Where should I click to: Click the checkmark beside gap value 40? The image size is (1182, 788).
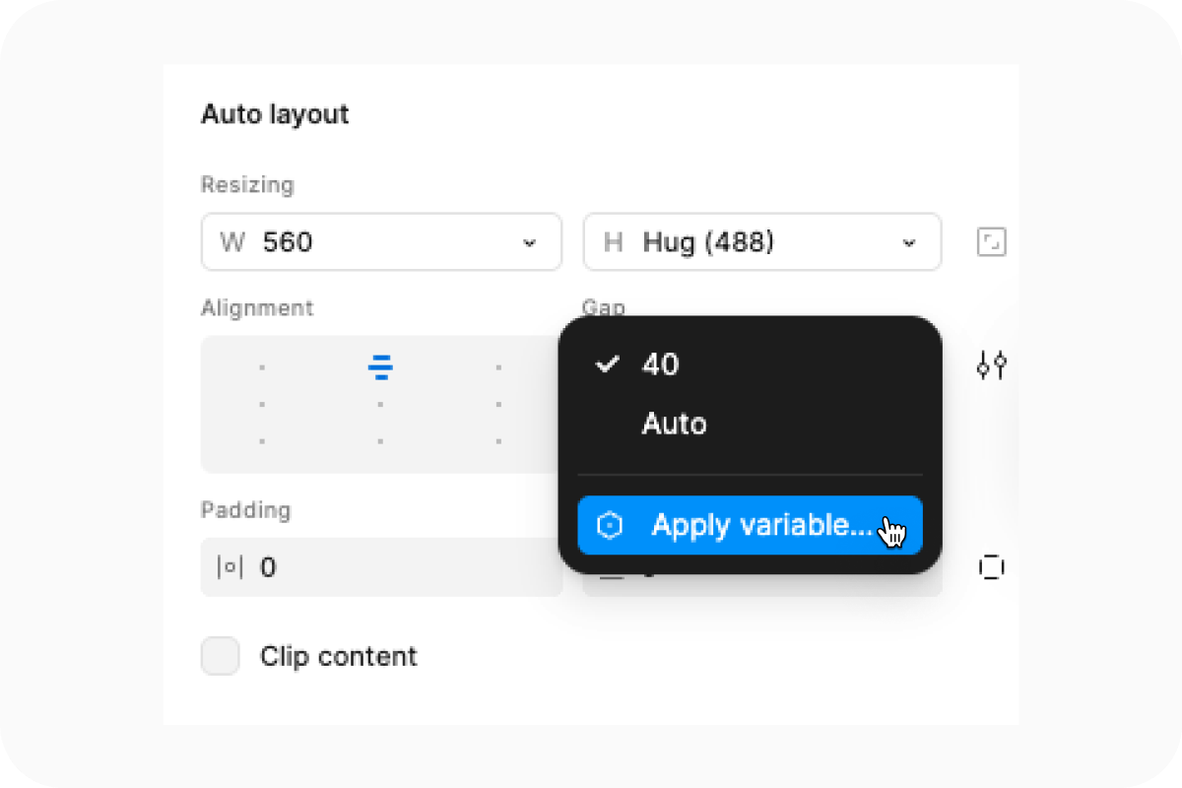tap(608, 364)
